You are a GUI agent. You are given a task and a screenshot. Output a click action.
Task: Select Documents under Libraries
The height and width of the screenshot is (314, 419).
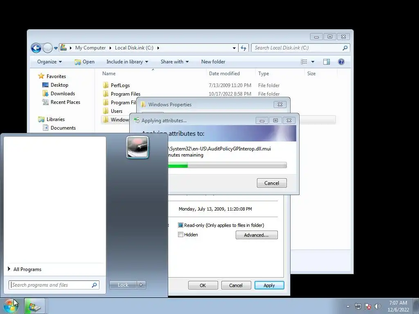click(59, 128)
